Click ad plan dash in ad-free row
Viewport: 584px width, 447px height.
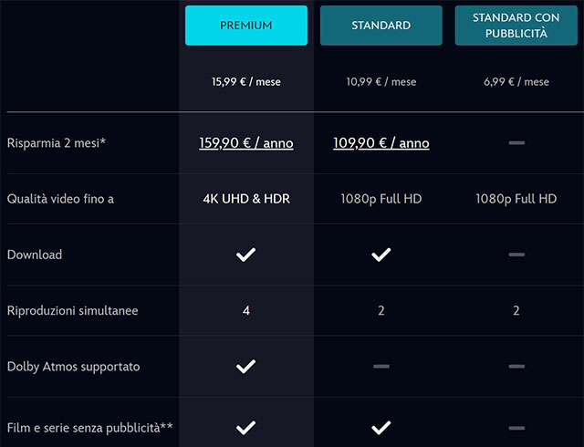coord(516,427)
